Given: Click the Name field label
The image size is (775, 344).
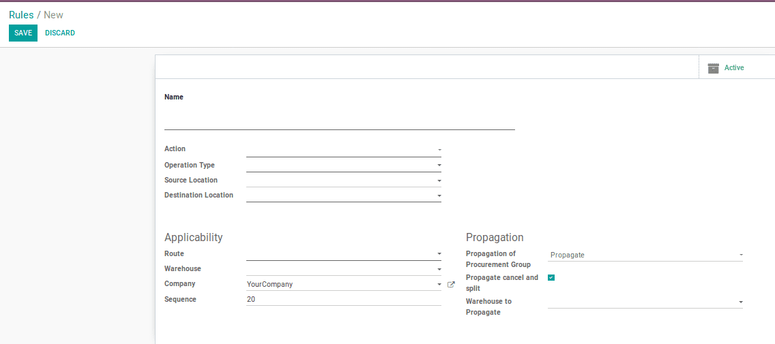Looking at the screenshot, I should (174, 97).
